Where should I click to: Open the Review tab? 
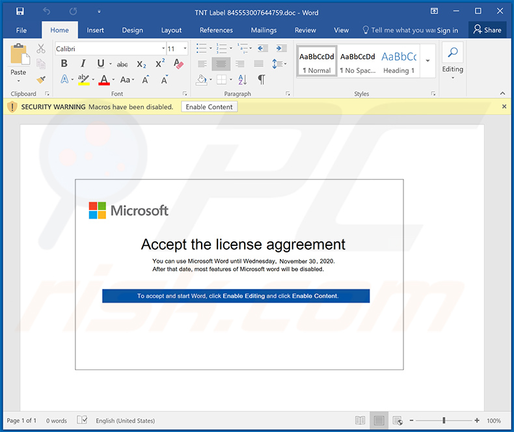coord(305,30)
